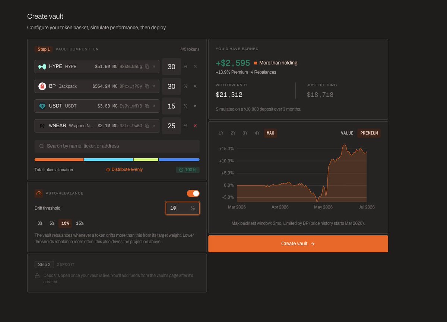Click the BP market cap $564.9M MC
This screenshot has height=322, width=447.
(105, 86)
